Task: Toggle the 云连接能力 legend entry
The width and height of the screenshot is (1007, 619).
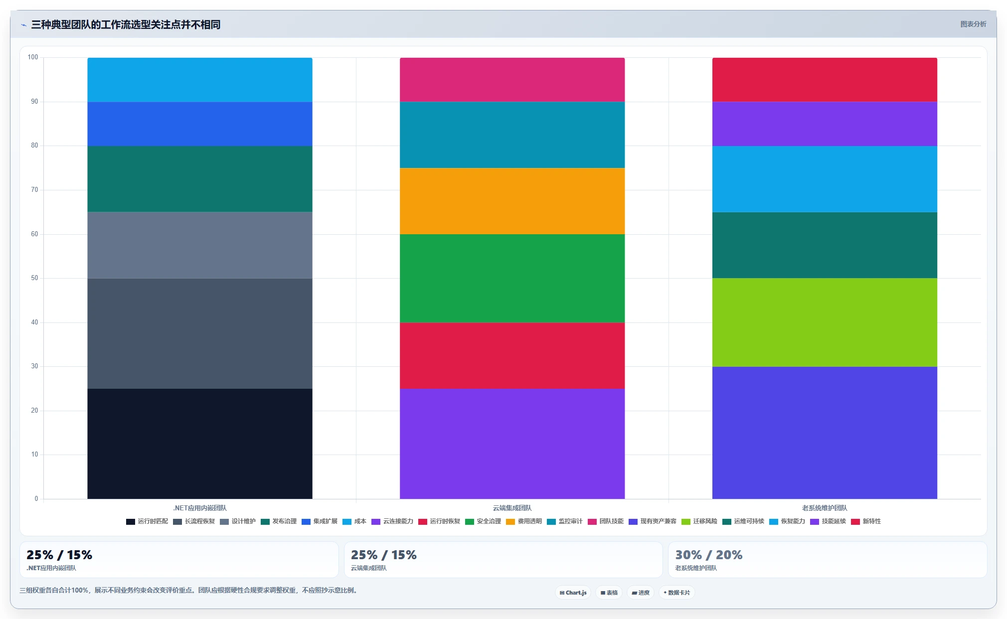Action: pyautogui.click(x=392, y=521)
